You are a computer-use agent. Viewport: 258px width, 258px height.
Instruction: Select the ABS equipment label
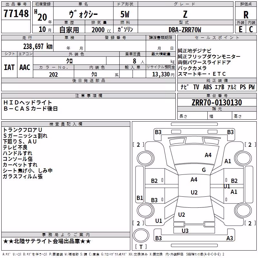tap(207, 87)
